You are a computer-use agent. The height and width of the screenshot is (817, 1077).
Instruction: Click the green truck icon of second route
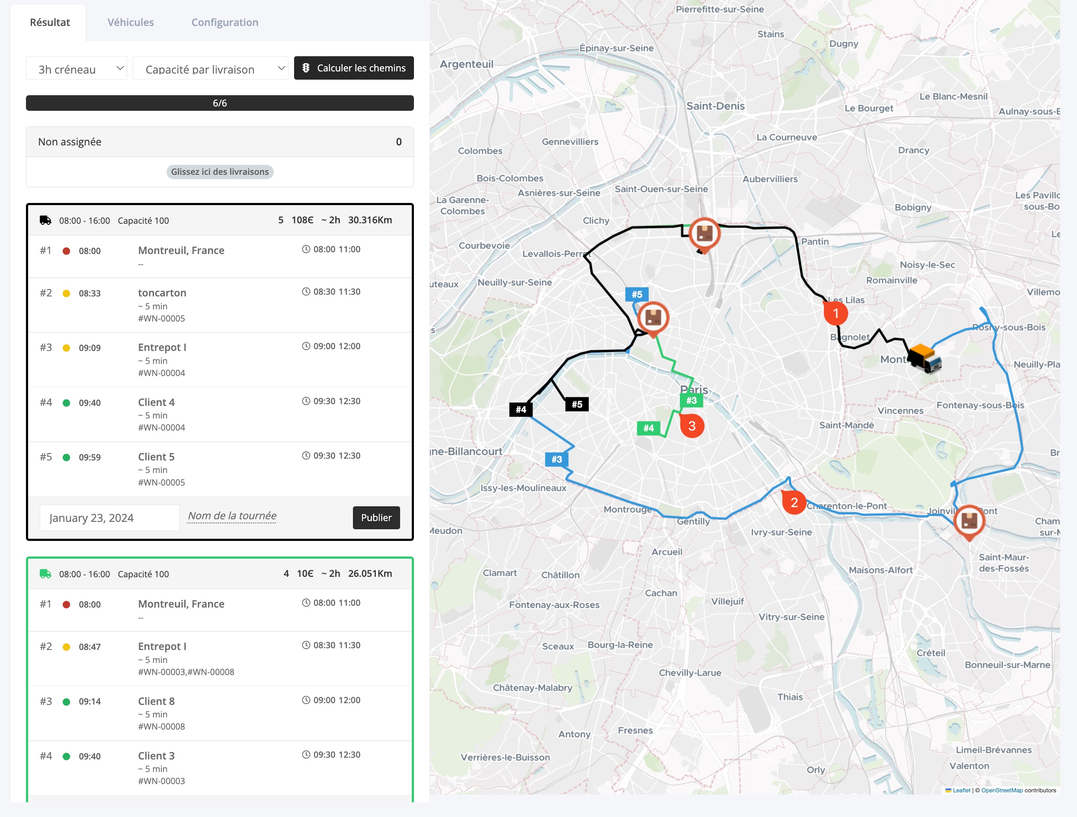[x=45, y=574]
